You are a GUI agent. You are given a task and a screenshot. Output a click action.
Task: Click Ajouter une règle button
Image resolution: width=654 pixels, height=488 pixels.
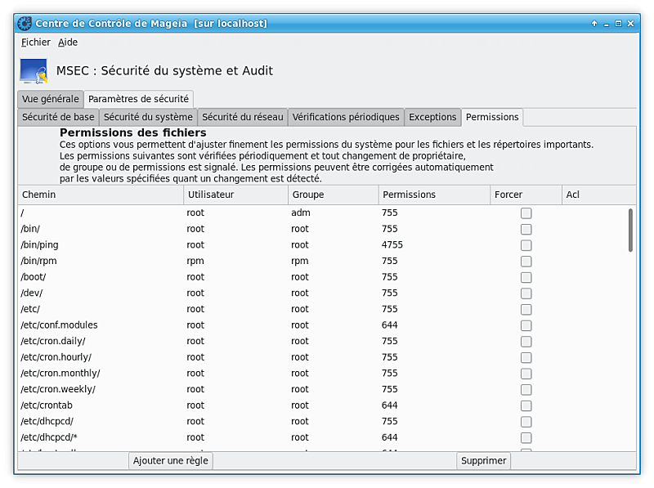(171, 461)
